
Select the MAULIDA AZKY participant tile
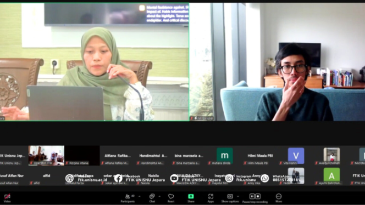pyautogui.click(x=189, y=176)
